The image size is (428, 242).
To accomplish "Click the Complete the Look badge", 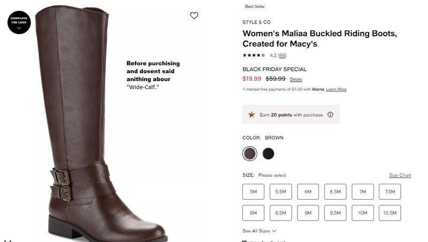I will (x=19, y=22).
